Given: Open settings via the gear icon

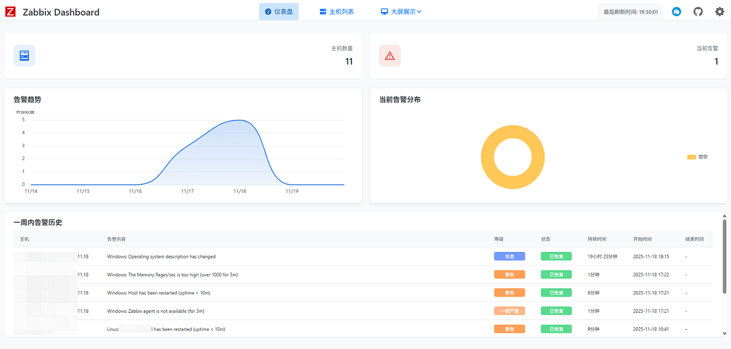Looking at the screenshot, I should [x=720, y=11].
